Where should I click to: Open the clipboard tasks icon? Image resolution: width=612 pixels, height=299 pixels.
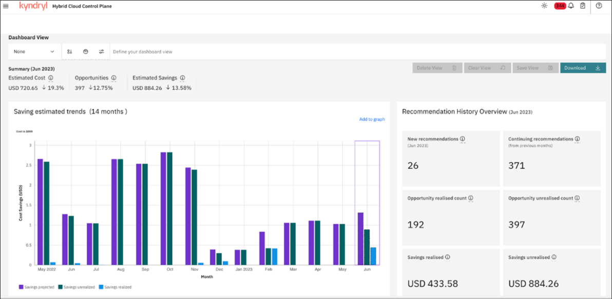point(583,6)
